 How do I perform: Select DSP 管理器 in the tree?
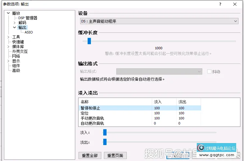(x=28, y=18)
